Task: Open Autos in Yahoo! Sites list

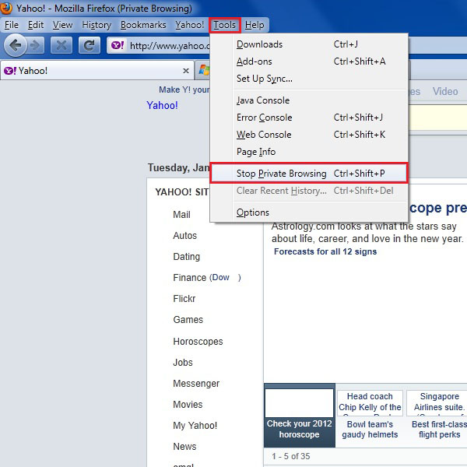Action: coord(185,236)
